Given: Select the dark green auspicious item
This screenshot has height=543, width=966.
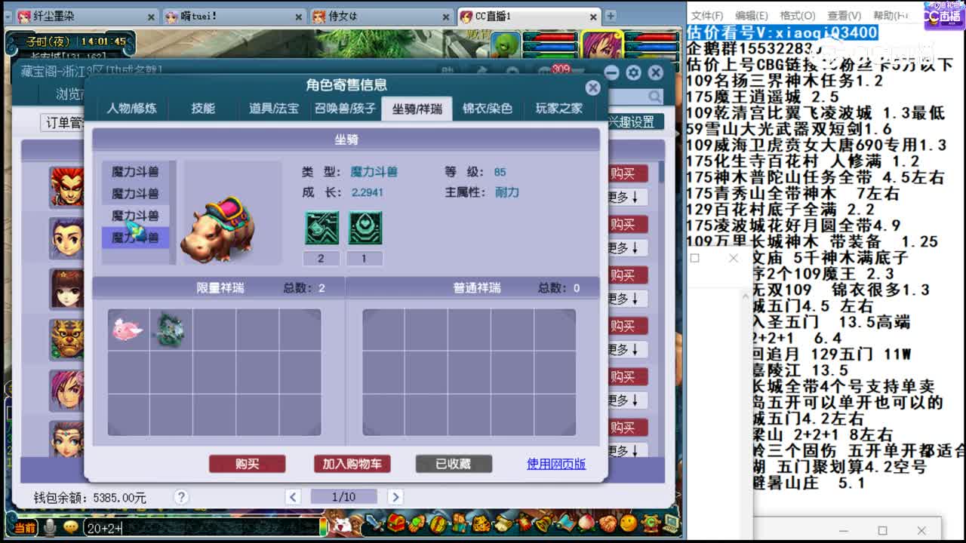Looking at the screenshot, I should 169,330.
